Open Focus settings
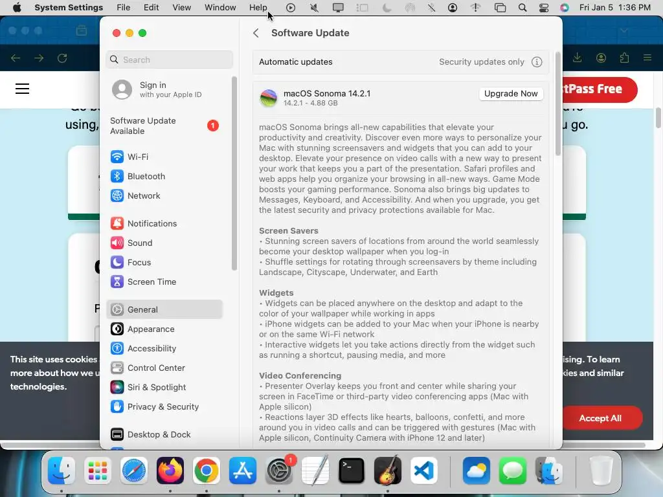 click(x=164, y=263)
